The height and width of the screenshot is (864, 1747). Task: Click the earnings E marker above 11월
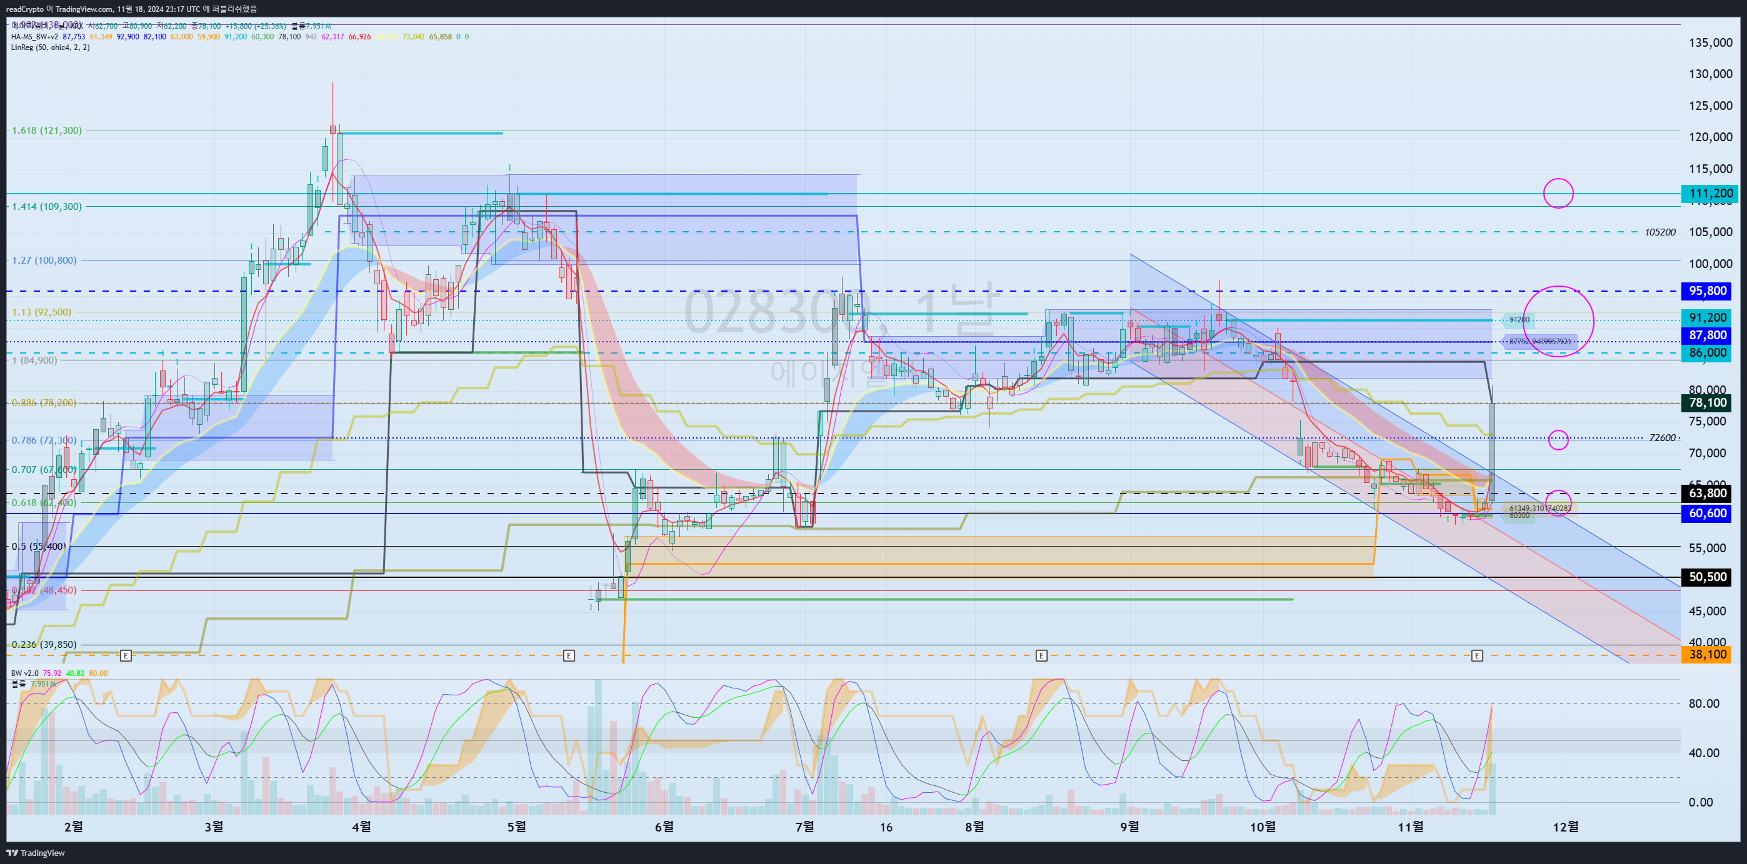(x=1477, y=655)
